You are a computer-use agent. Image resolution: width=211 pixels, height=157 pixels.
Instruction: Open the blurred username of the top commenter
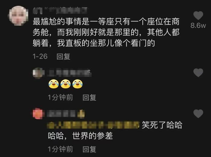coord(60,11)
